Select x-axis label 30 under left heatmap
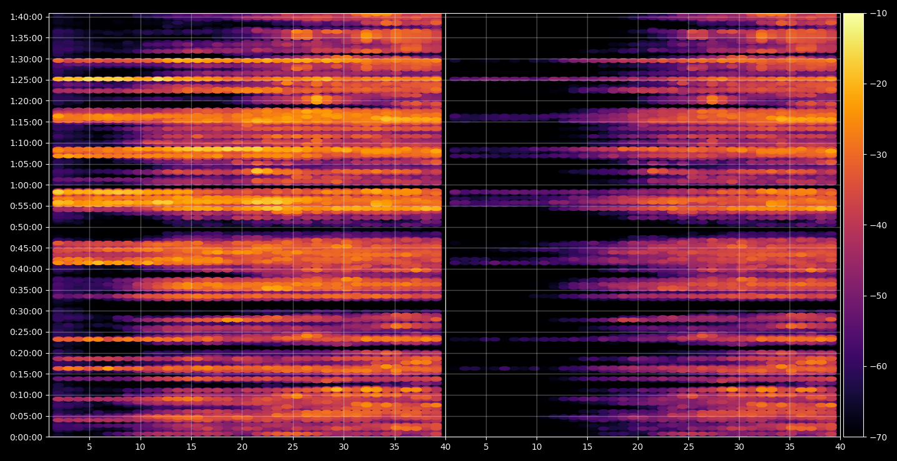The width and height of the screenshot is (897, 461). (344, 447)
